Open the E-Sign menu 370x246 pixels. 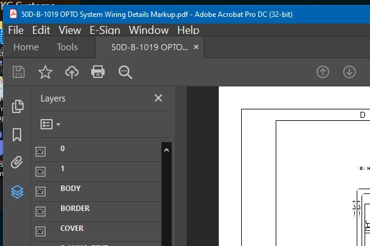[x=105, y=30]
